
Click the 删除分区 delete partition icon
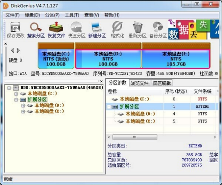(x=137, y=30)
